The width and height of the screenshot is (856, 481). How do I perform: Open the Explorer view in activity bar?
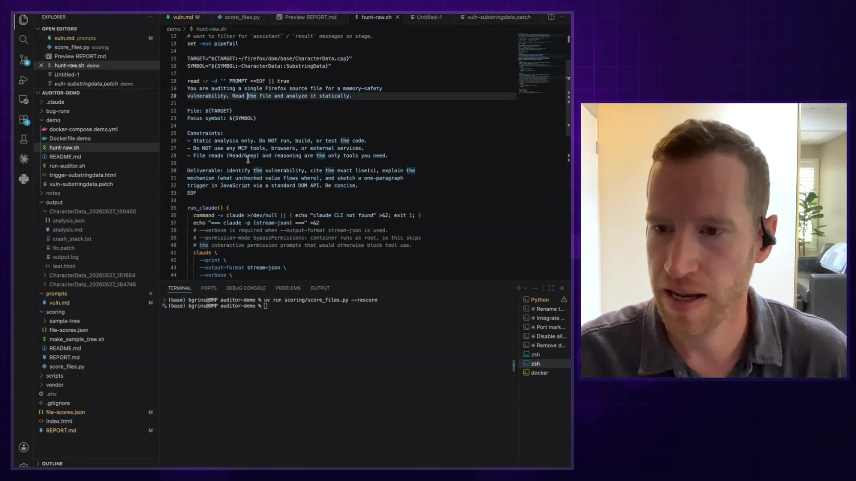(x=24, y=20)
